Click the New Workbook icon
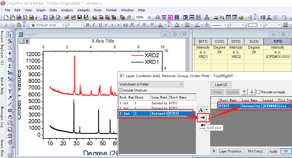Screen dimensions: 292x158 point(19,17)
